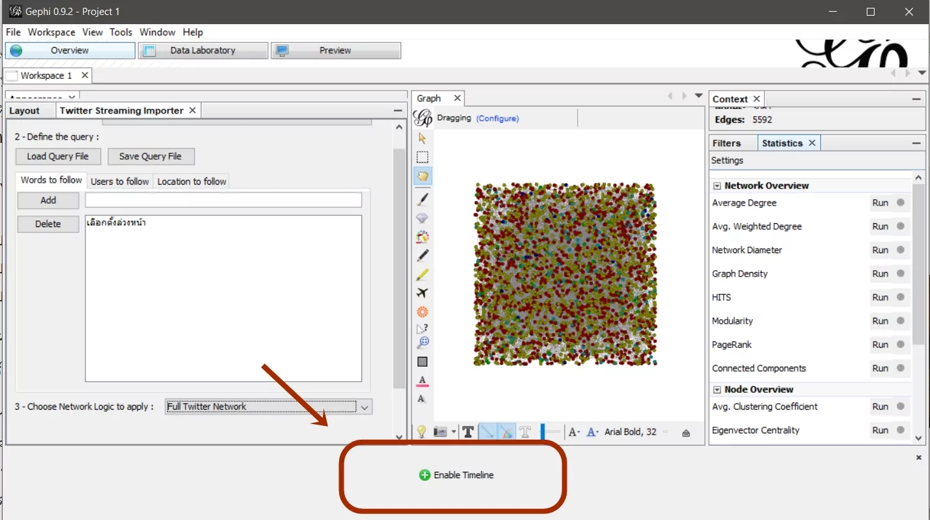Select the Rectangle Selection tool
This screenshot has width=930, height=520.
[422, 157]
